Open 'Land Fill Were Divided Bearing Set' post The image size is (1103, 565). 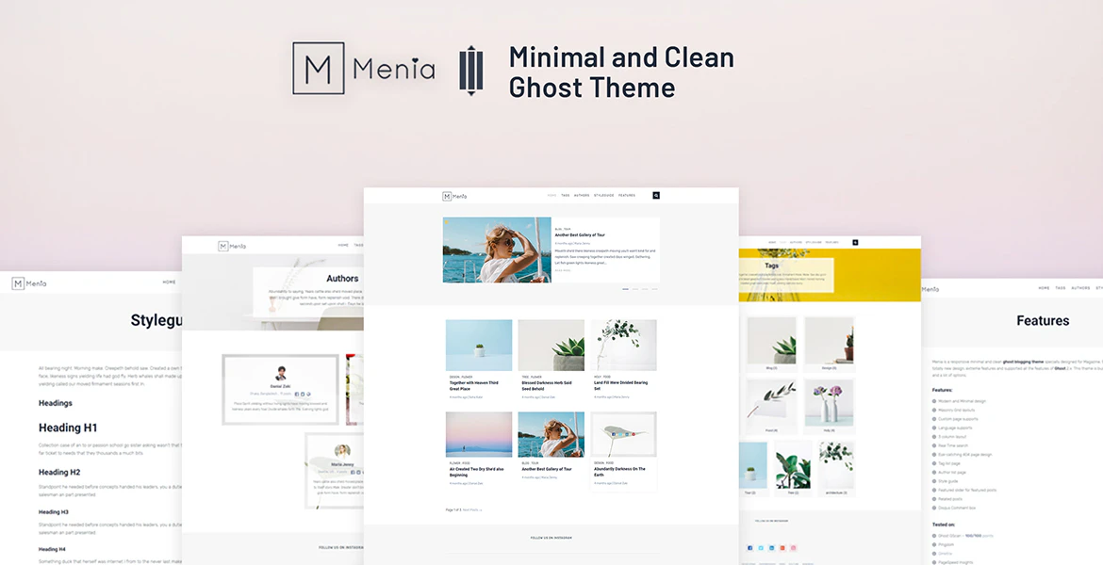tap(620, 386)
